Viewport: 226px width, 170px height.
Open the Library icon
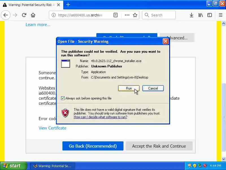[x=201, y=15]
